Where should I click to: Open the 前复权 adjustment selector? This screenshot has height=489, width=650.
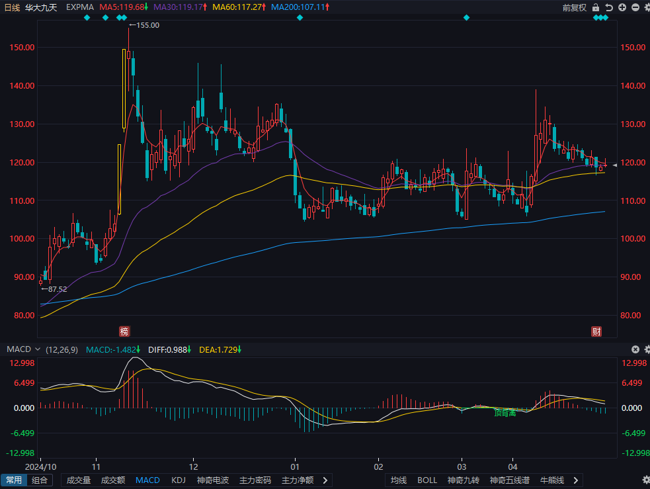click(574, 7)
